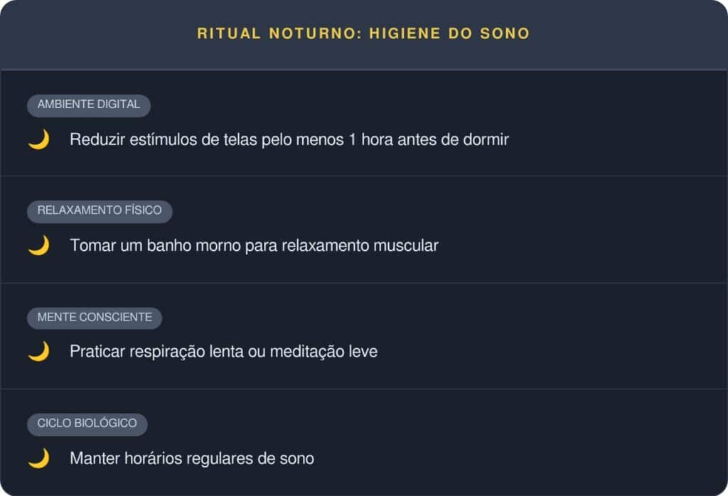728x496 pixels.
Task: Select the AMBIENTE DIGITAL tag
Action: pos(89,104)
